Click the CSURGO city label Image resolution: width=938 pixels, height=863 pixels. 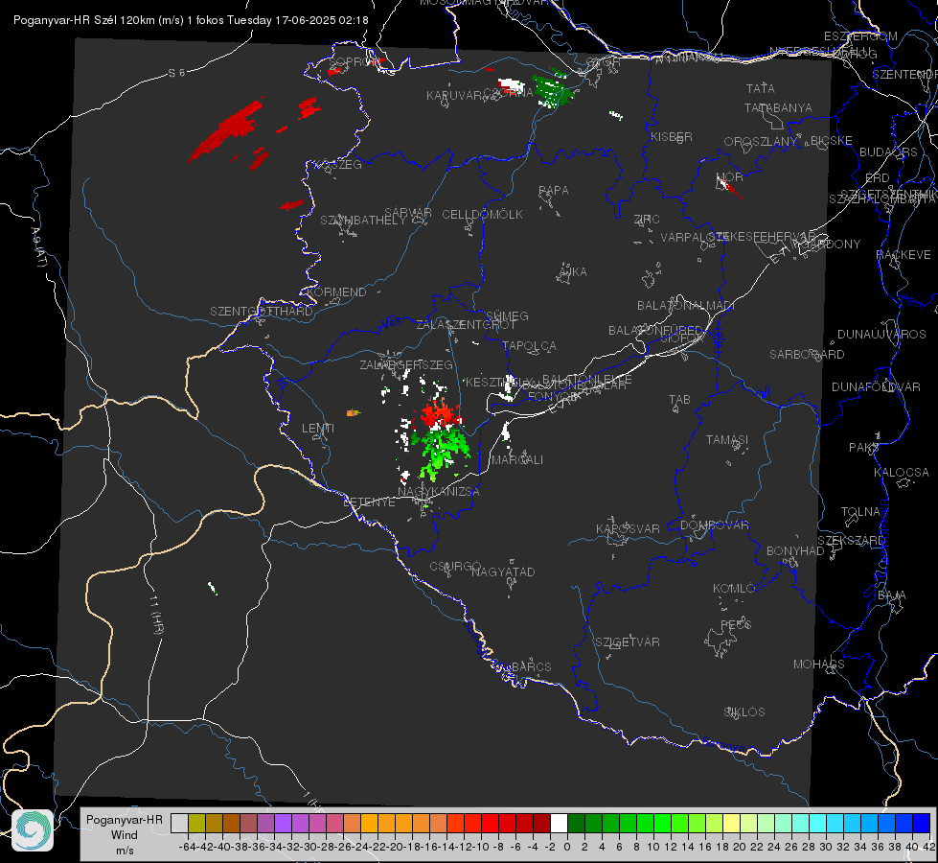(455, 567)
